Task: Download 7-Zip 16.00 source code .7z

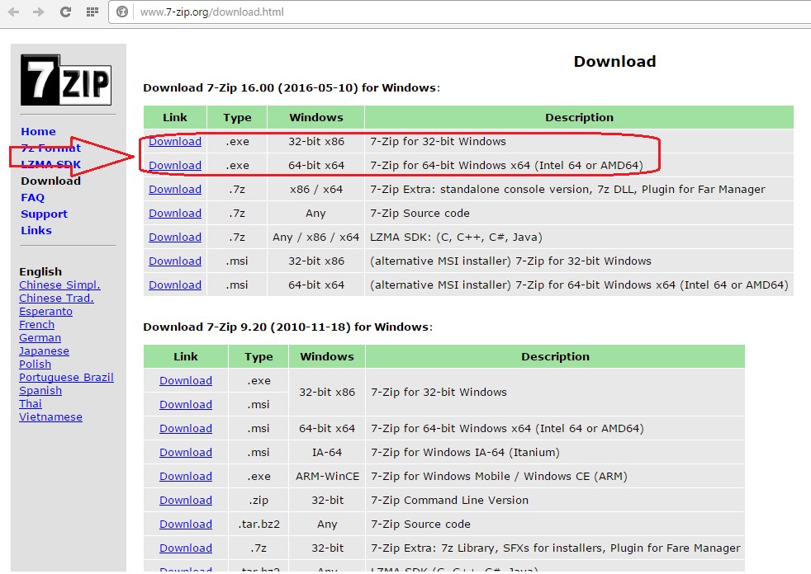Action: 174,214
